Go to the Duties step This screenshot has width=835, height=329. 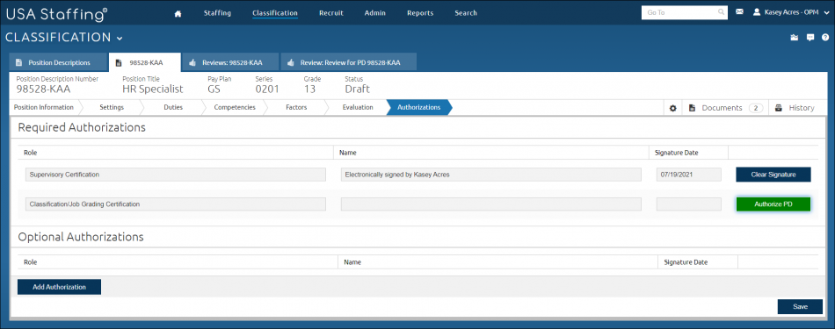(173, 107)
